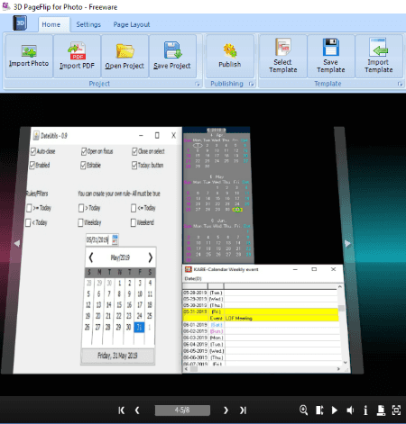Start auto flip with the play icon

335,410
